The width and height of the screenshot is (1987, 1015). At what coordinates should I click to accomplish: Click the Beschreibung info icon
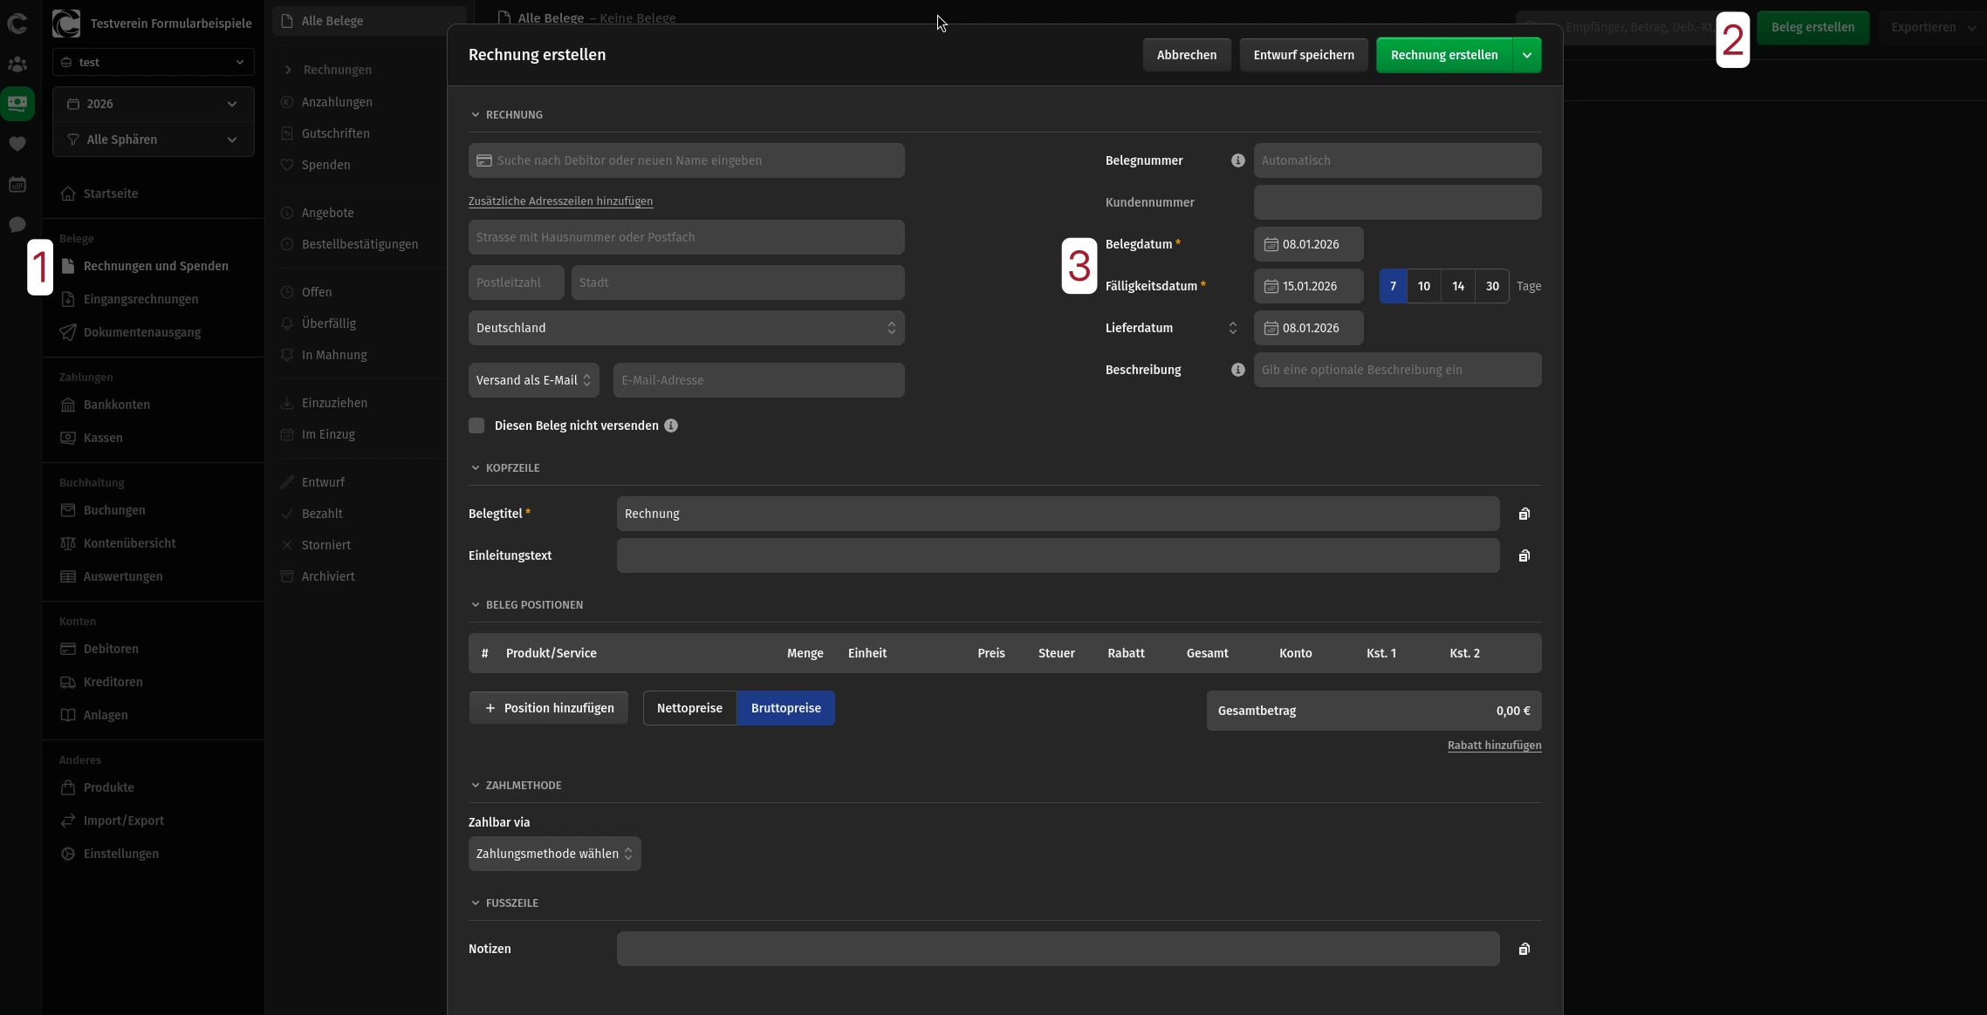[x=1237, y=370]
